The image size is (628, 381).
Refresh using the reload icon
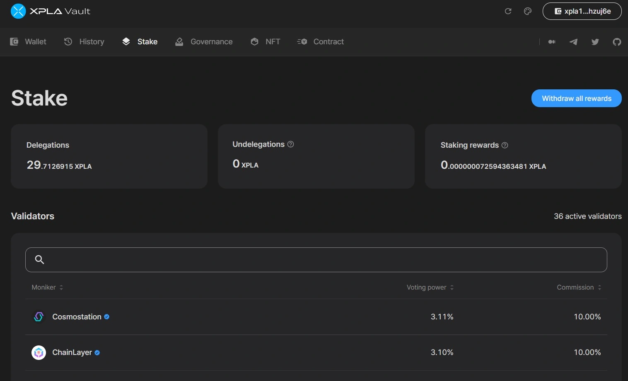click(x=508, y=11)
